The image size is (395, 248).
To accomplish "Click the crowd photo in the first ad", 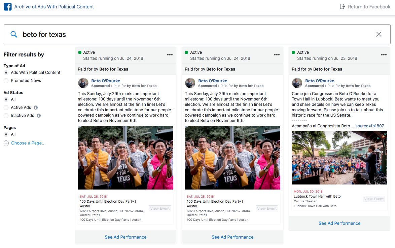I will point(125,158).
